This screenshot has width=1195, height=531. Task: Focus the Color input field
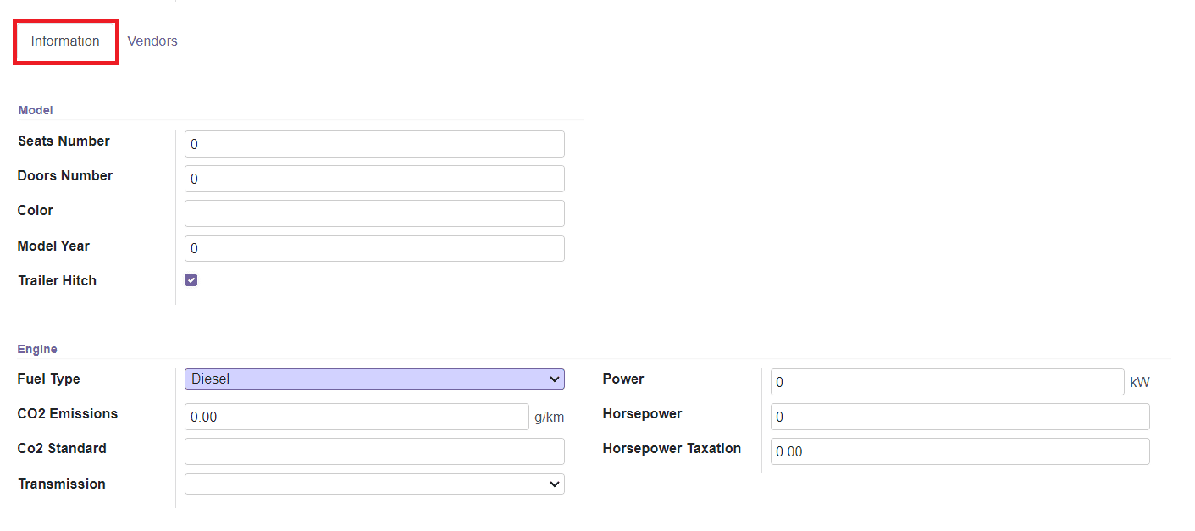click(x=374, y=213)
